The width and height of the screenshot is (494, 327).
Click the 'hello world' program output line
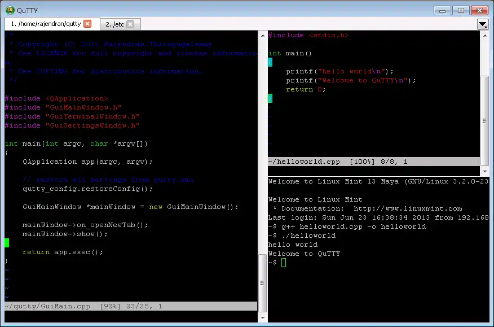pos(293,245)
